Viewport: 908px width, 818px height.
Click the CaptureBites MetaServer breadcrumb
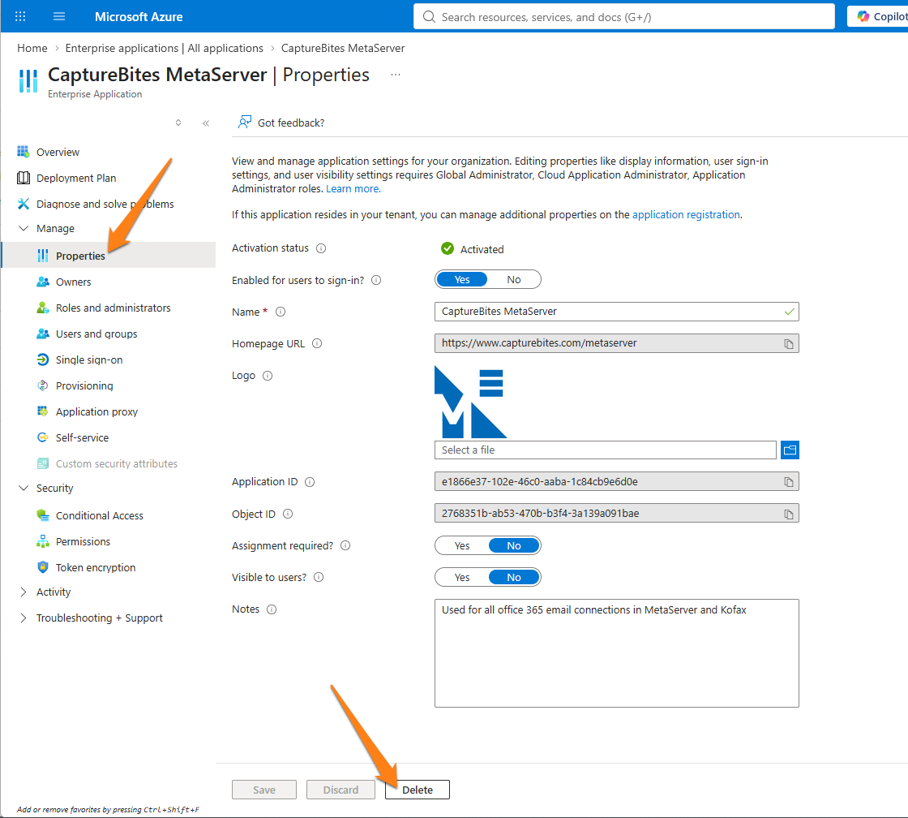coord(343,48)
